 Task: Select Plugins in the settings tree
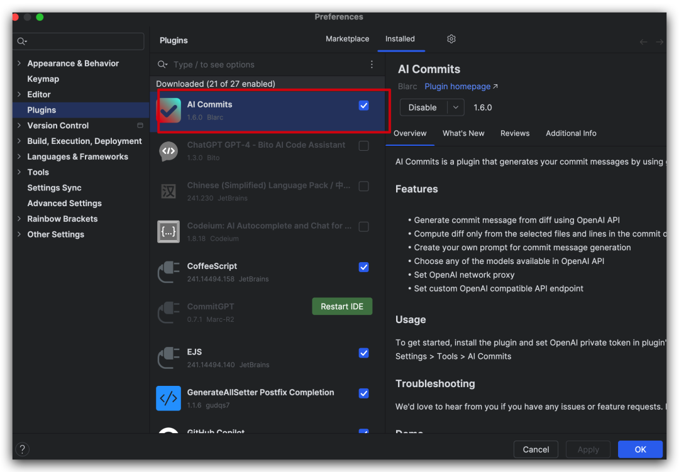(x=41, y=110)
